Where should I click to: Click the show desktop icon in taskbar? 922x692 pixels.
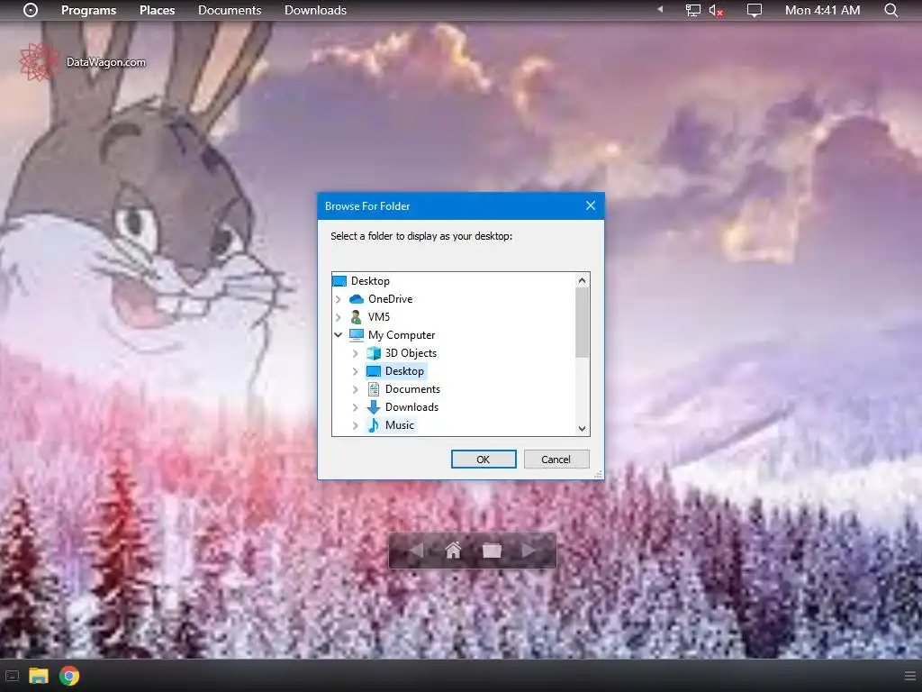coord(12,676)
